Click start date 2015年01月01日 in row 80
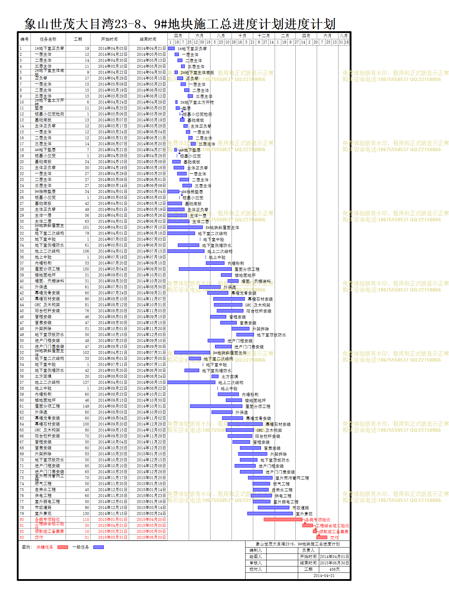Image resolution: width=449 pixels, height=597 pixels. click(113, 519)
